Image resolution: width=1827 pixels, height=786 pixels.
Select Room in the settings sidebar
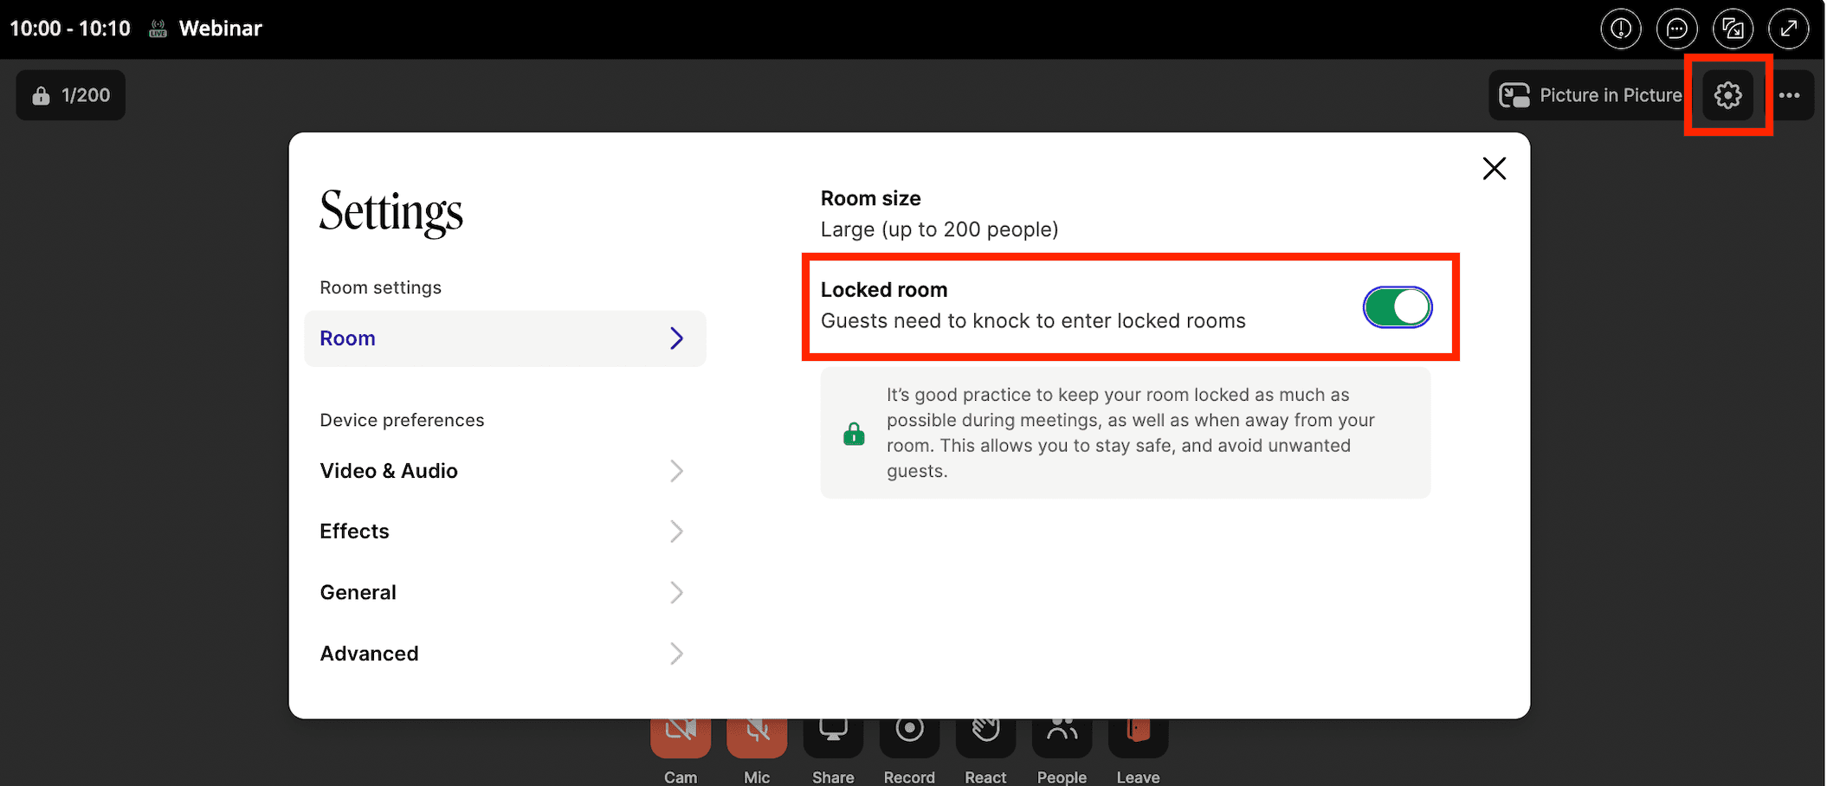pos(505,338)
